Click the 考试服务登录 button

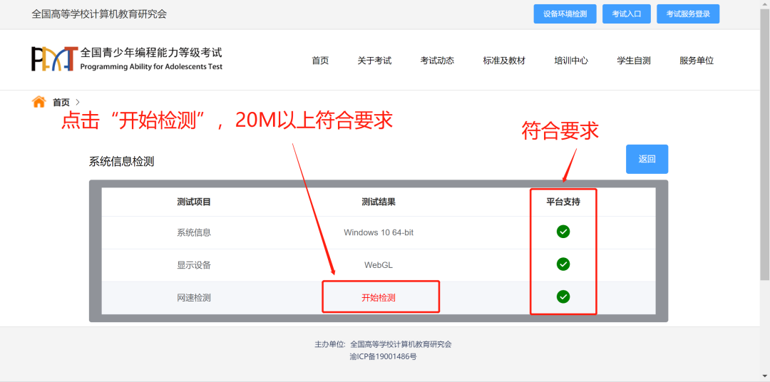click(688, 14)
